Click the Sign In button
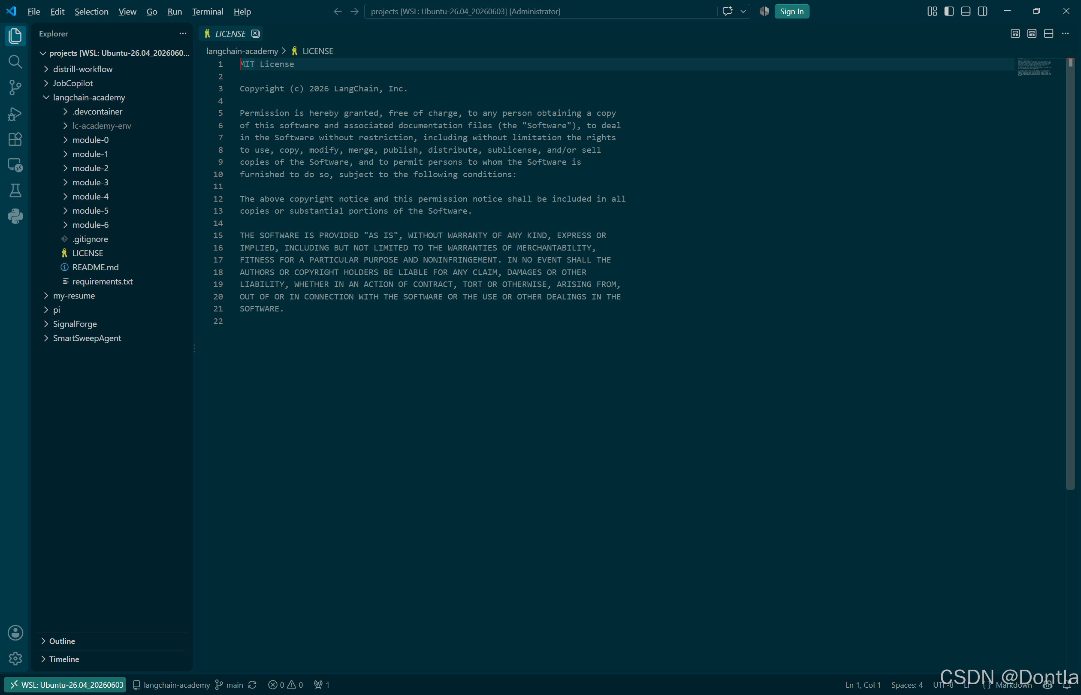 pos(791,11)
